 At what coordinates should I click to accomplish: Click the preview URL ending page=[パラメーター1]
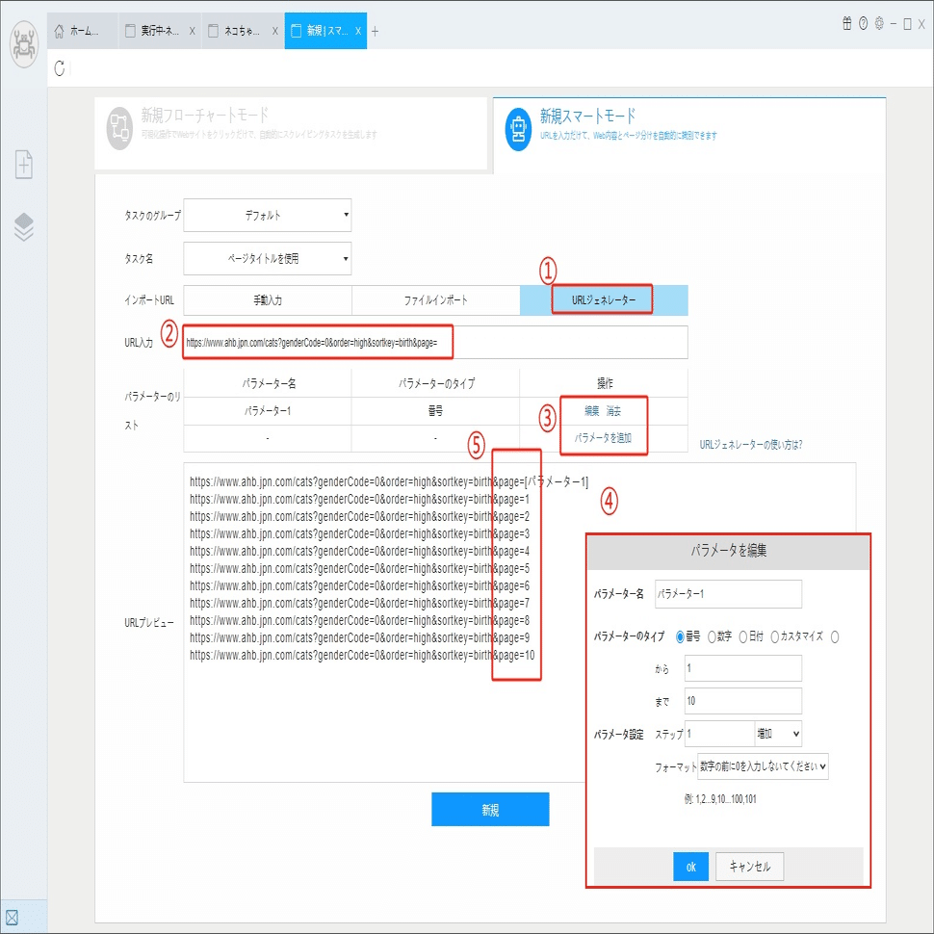tap(389, 481)
